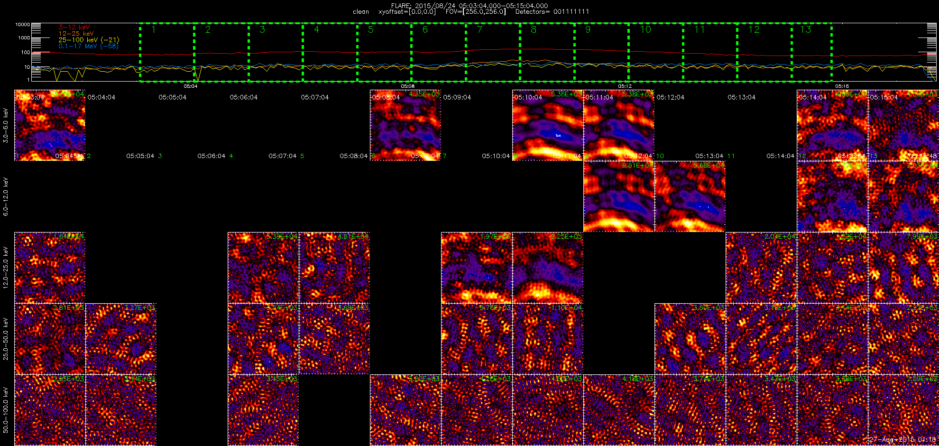Open the 25-50 keV image labeled 9.76E+03

point(477,339)
